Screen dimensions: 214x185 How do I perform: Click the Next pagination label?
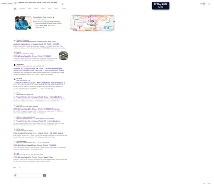(x=15, y=167)
